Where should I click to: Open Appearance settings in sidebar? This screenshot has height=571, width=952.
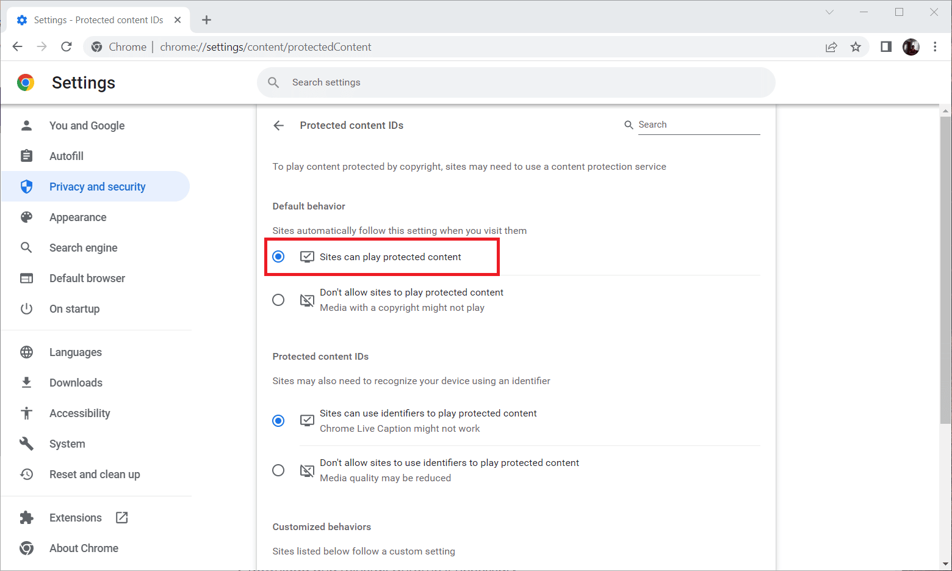tap(78, 217)
